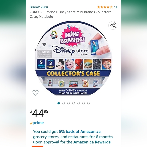
Task: Tap the heart wishlist icon
Action: (35, 93)
